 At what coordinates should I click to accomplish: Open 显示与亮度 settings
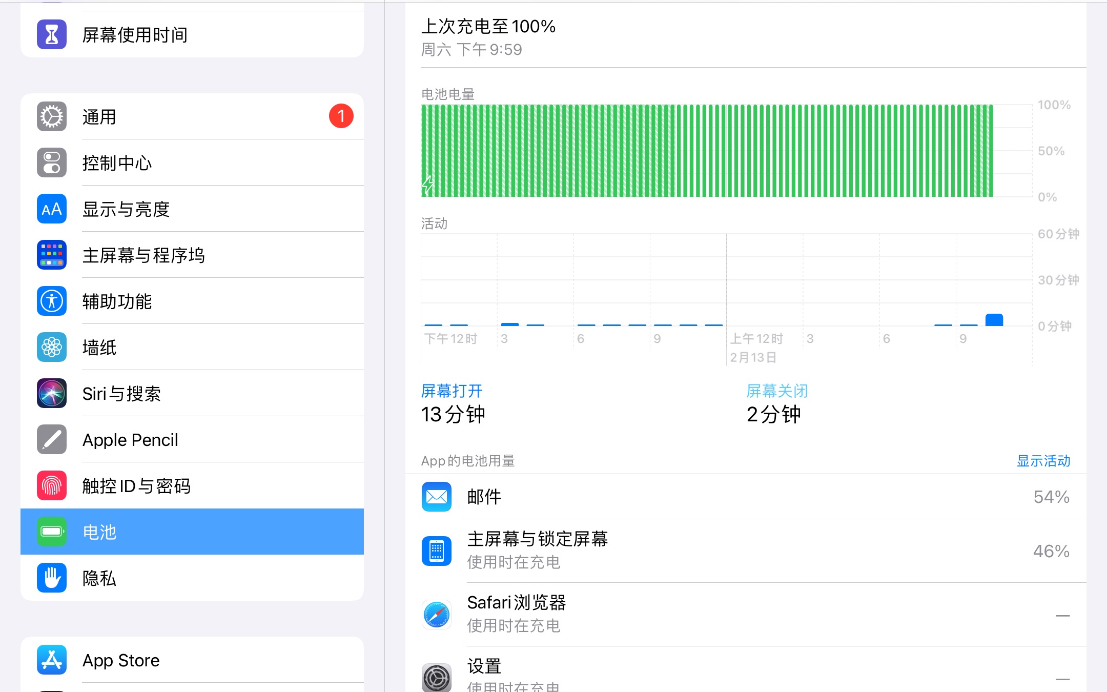tap(192, 209)
